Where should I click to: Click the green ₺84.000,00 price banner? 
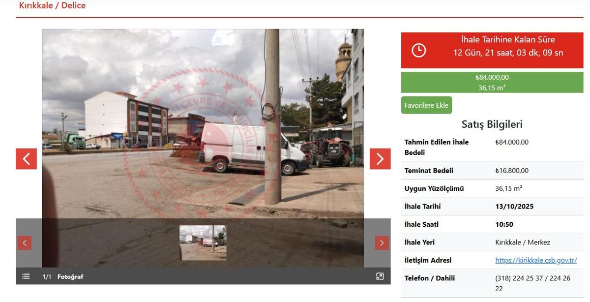pos(492,82)
